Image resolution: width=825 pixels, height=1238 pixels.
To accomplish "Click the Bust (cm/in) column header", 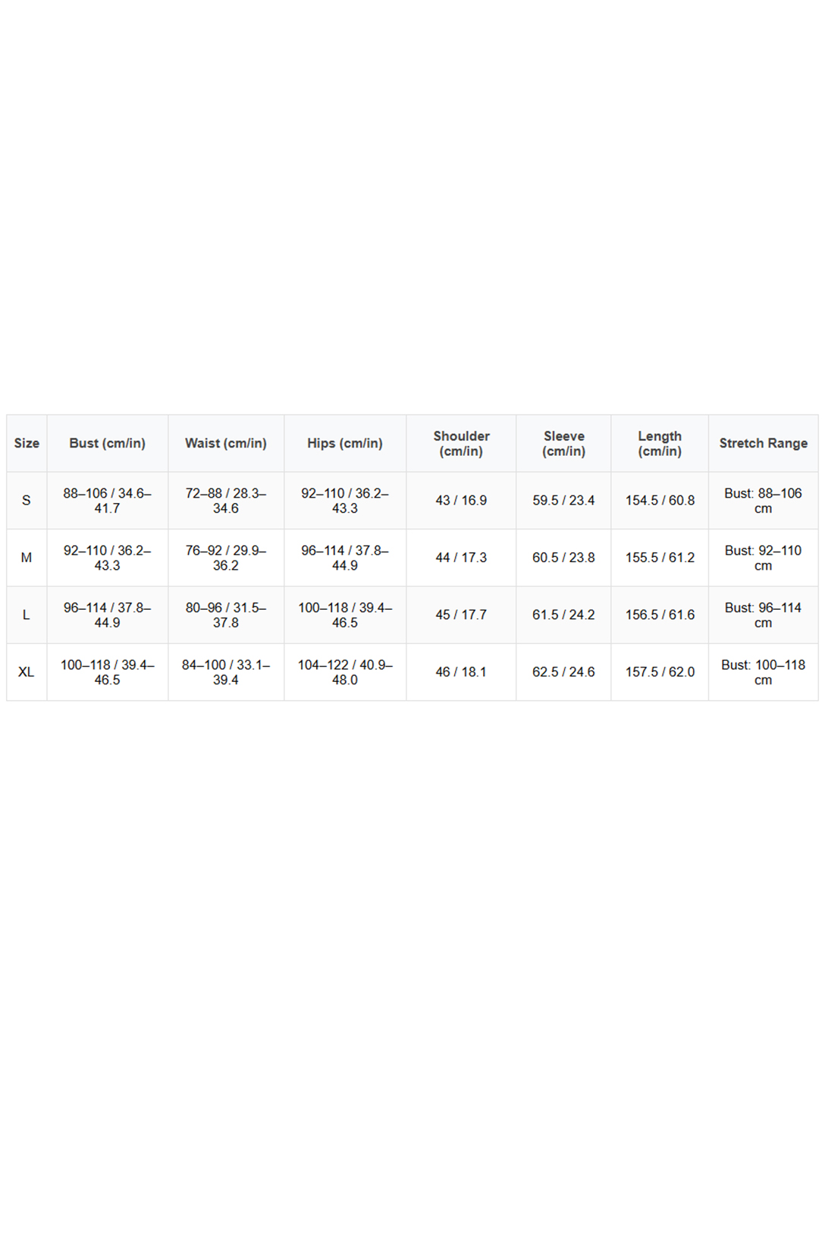I will (x=107, y=443).
